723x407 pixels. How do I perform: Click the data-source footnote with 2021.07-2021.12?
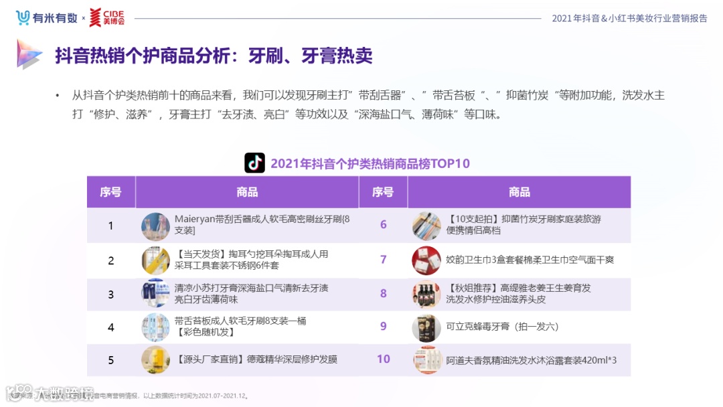(129, 396)
